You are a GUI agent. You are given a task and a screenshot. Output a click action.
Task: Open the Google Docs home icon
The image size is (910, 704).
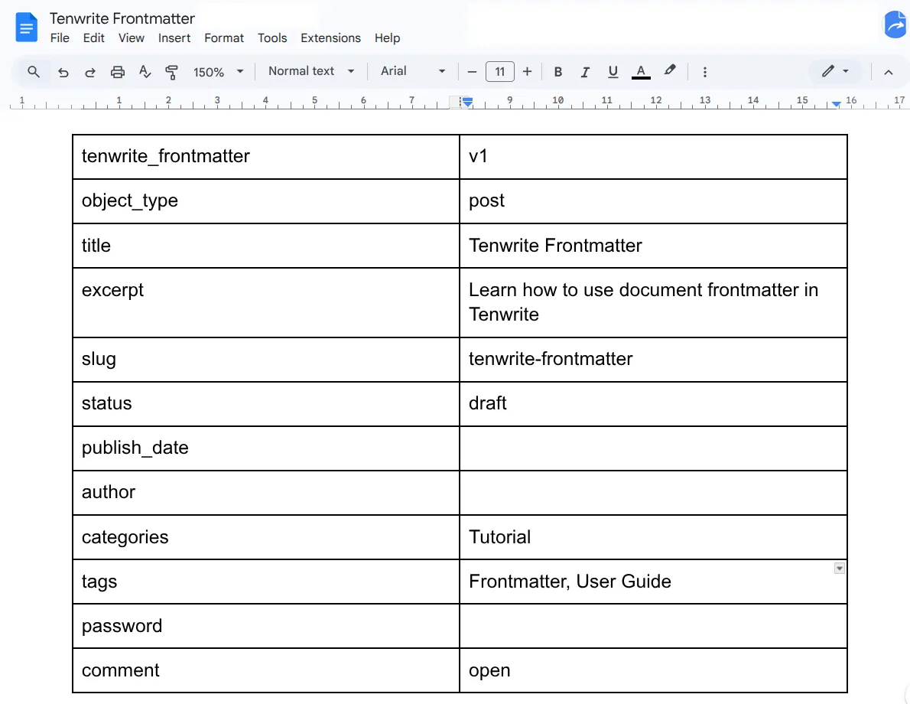tap(25, 27)
